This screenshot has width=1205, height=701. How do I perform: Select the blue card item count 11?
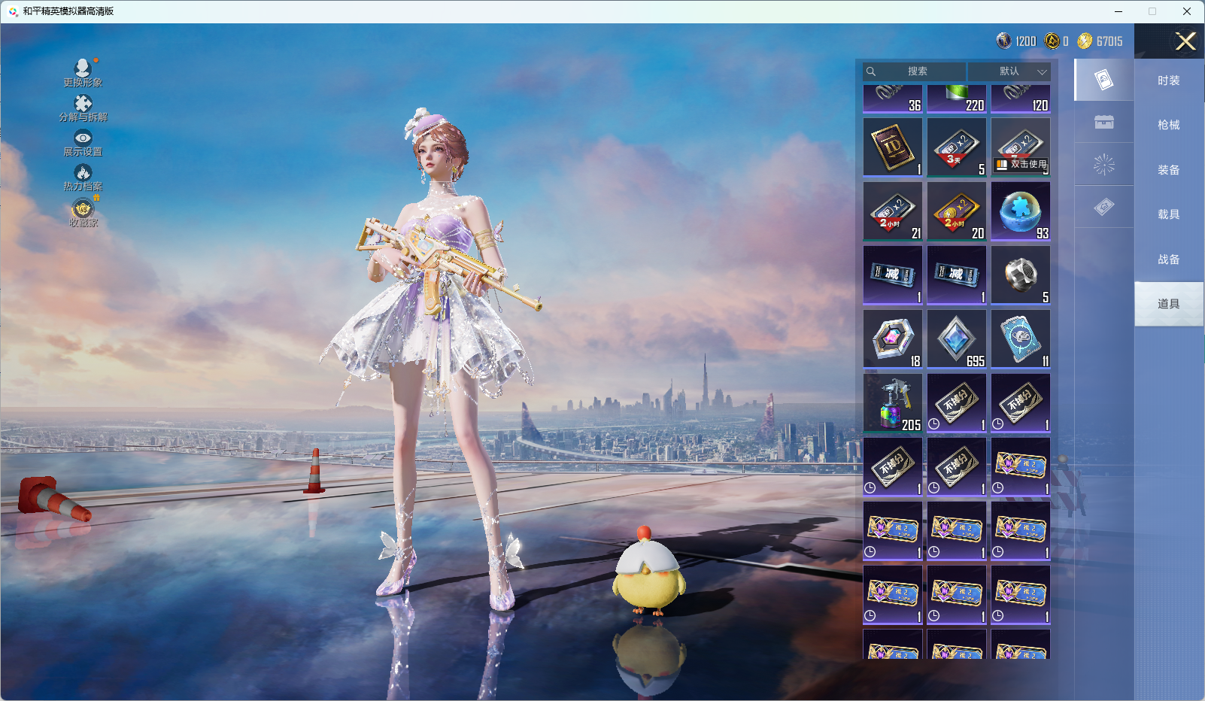coord(1021,339)
